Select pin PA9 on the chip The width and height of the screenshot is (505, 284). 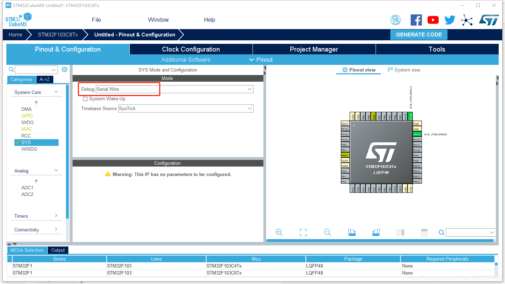tap(417, 155)
